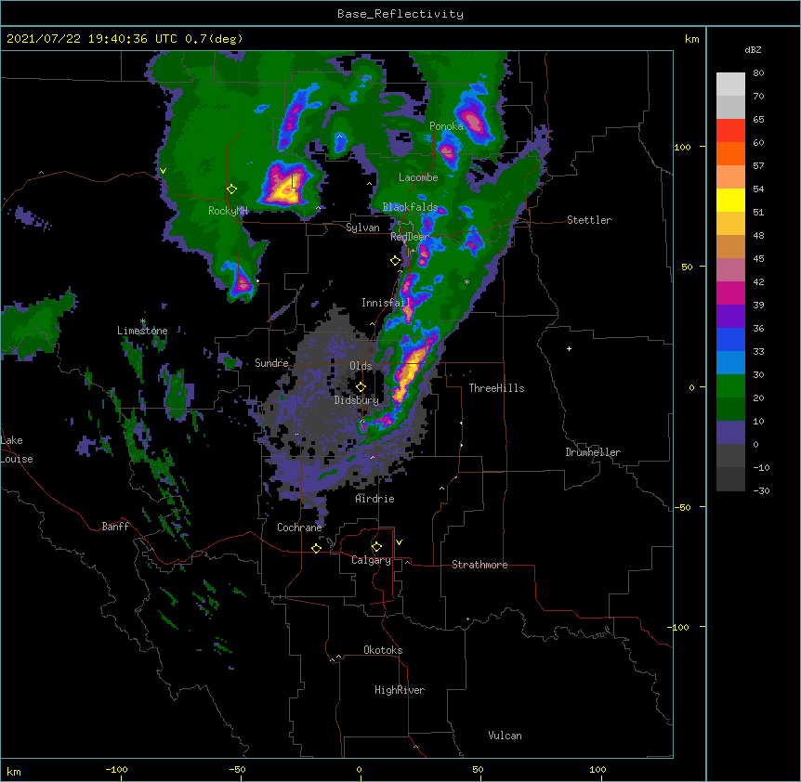Select the red 65-60 dBZ legend swatch
Viewport: 801px width, 782px height.
pyautogui.click(x=730, y=131)
